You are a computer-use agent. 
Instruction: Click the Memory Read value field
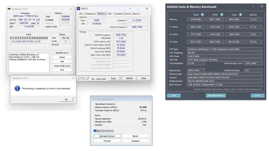[196, 20]
